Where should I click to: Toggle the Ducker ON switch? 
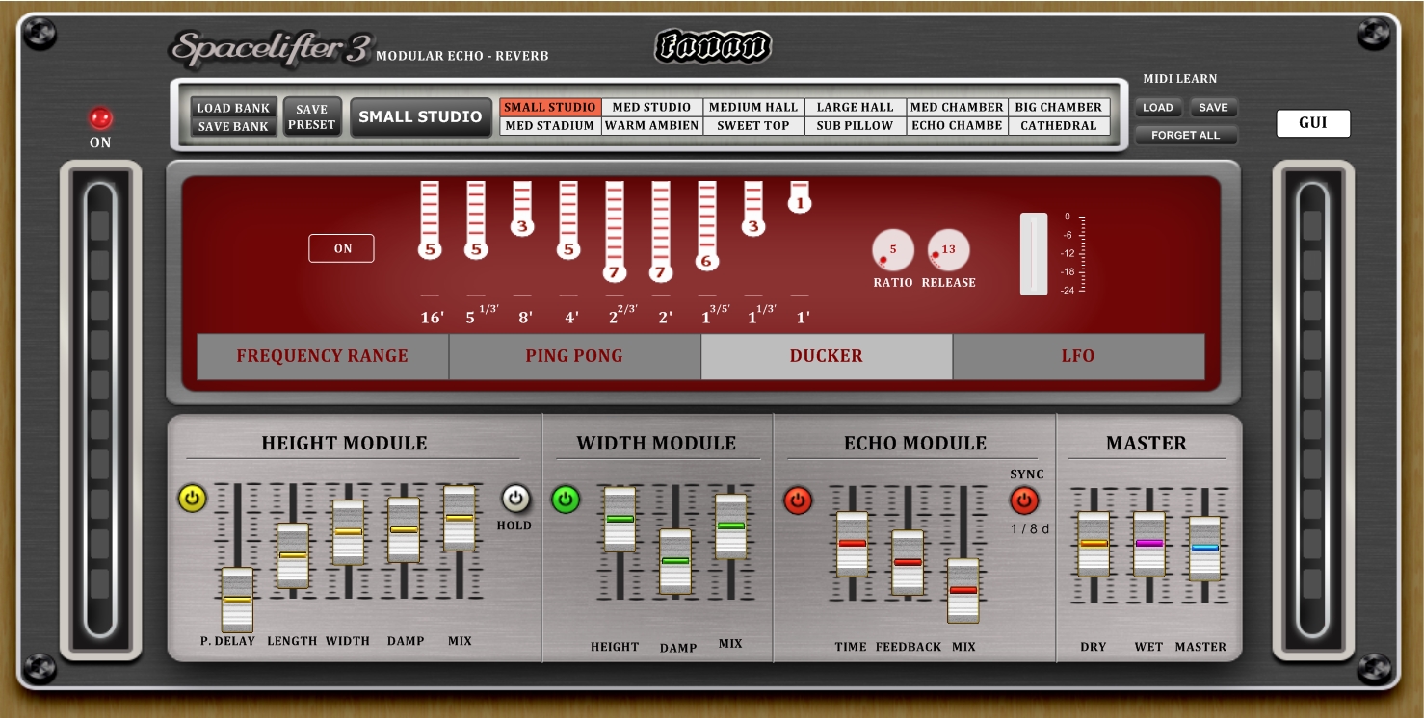(341, 248)
